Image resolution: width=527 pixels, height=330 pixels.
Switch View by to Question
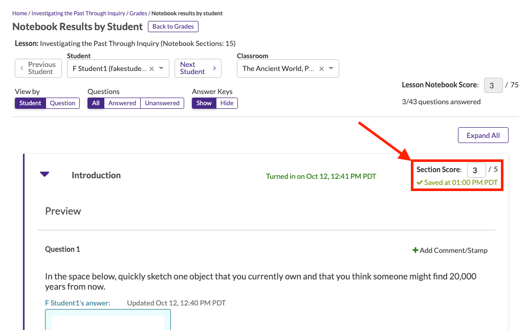tap(62, 103)
